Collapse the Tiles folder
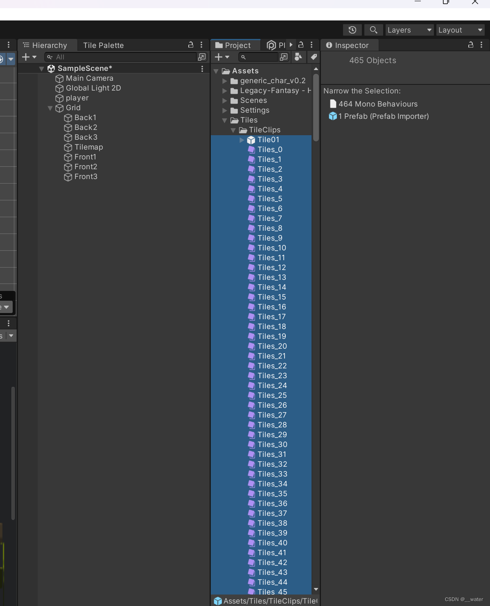The height and width of the screenshot is (606, 490). [224, 120]
